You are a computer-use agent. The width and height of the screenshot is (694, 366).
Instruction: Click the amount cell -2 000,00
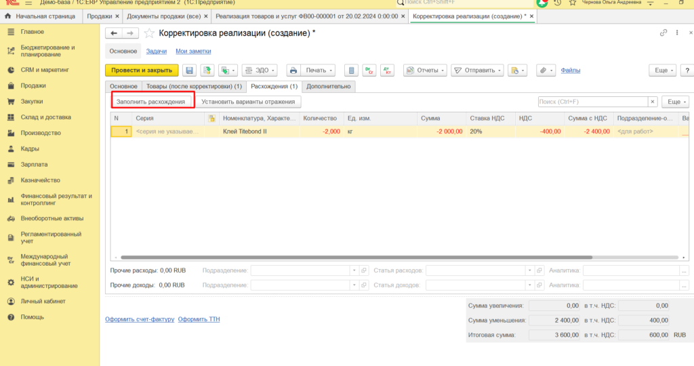(x=441, y=131)
